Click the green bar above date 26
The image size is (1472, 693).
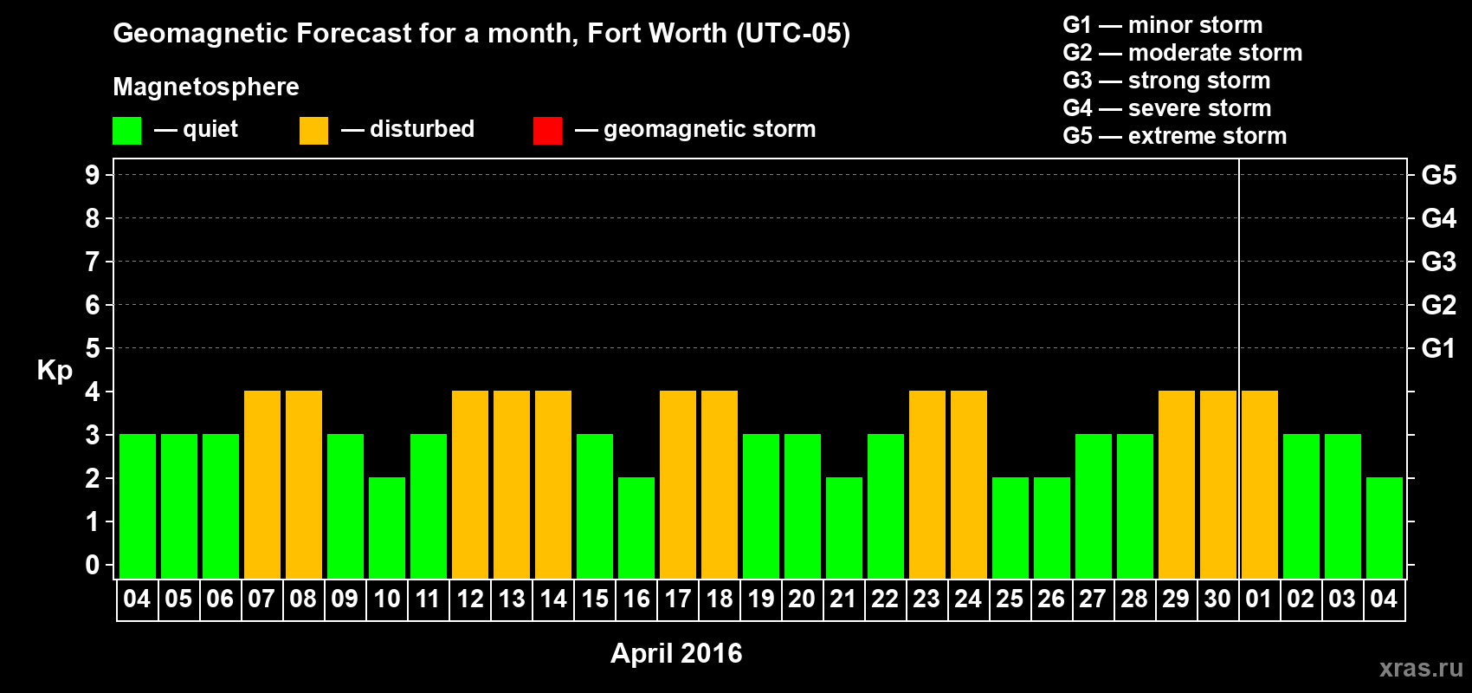coord(1052,528)
